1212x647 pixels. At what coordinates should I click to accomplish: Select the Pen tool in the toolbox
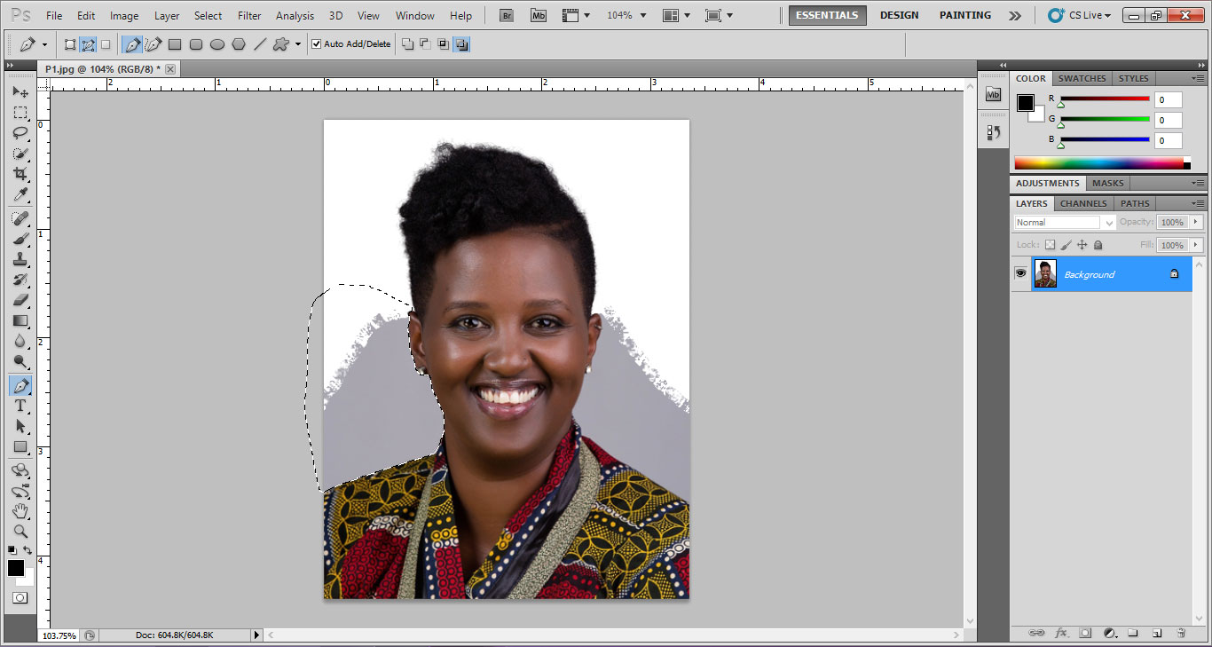(20, 385)
